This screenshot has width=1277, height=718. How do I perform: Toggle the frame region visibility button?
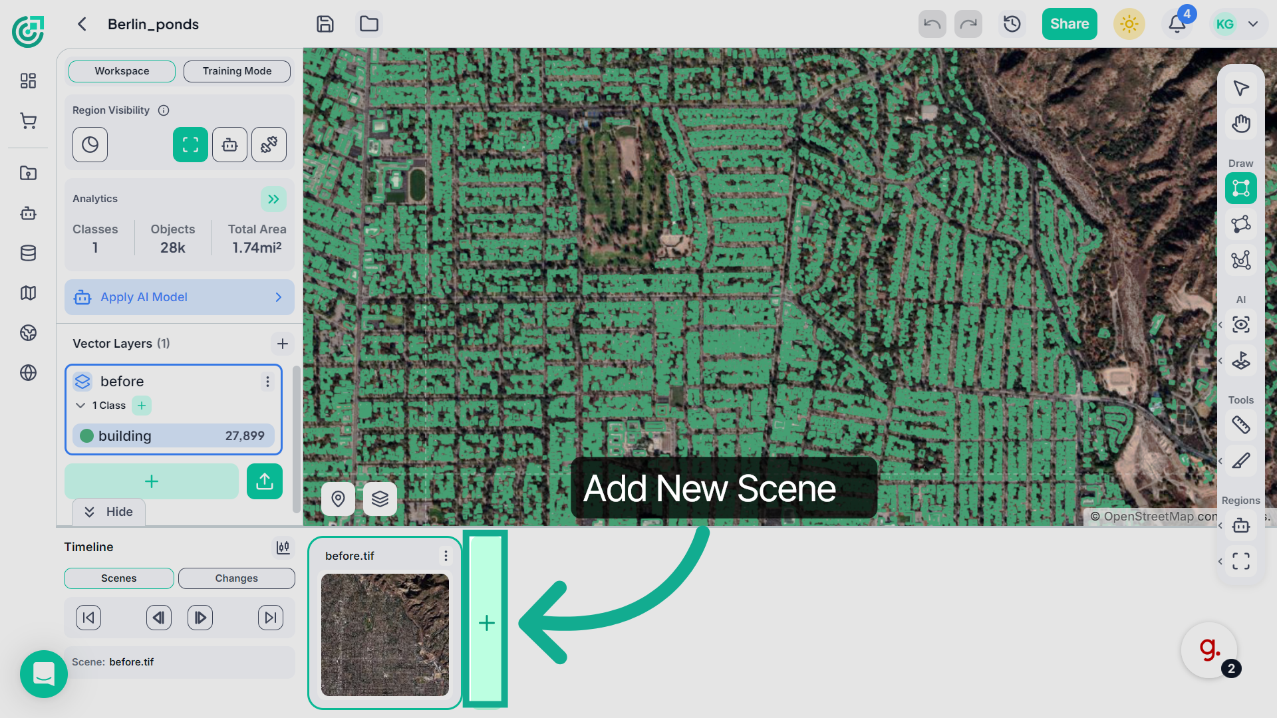[x=190, y=145]
